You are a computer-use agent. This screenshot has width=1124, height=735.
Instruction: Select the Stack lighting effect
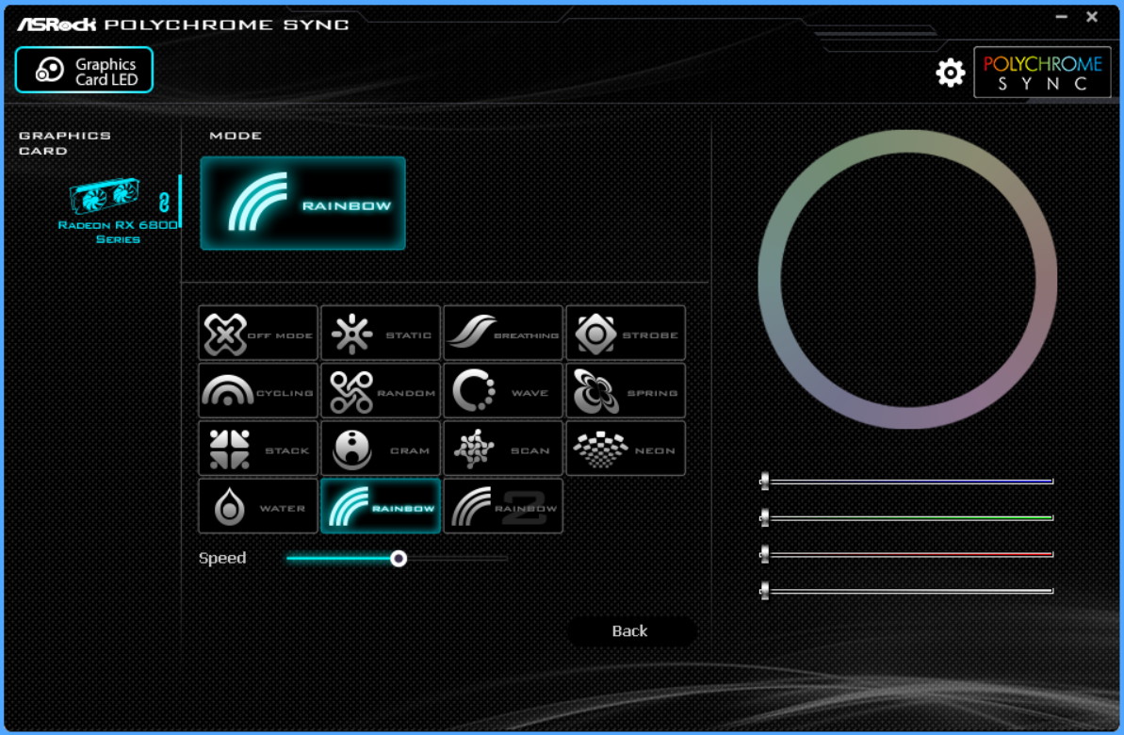(258, 449)
